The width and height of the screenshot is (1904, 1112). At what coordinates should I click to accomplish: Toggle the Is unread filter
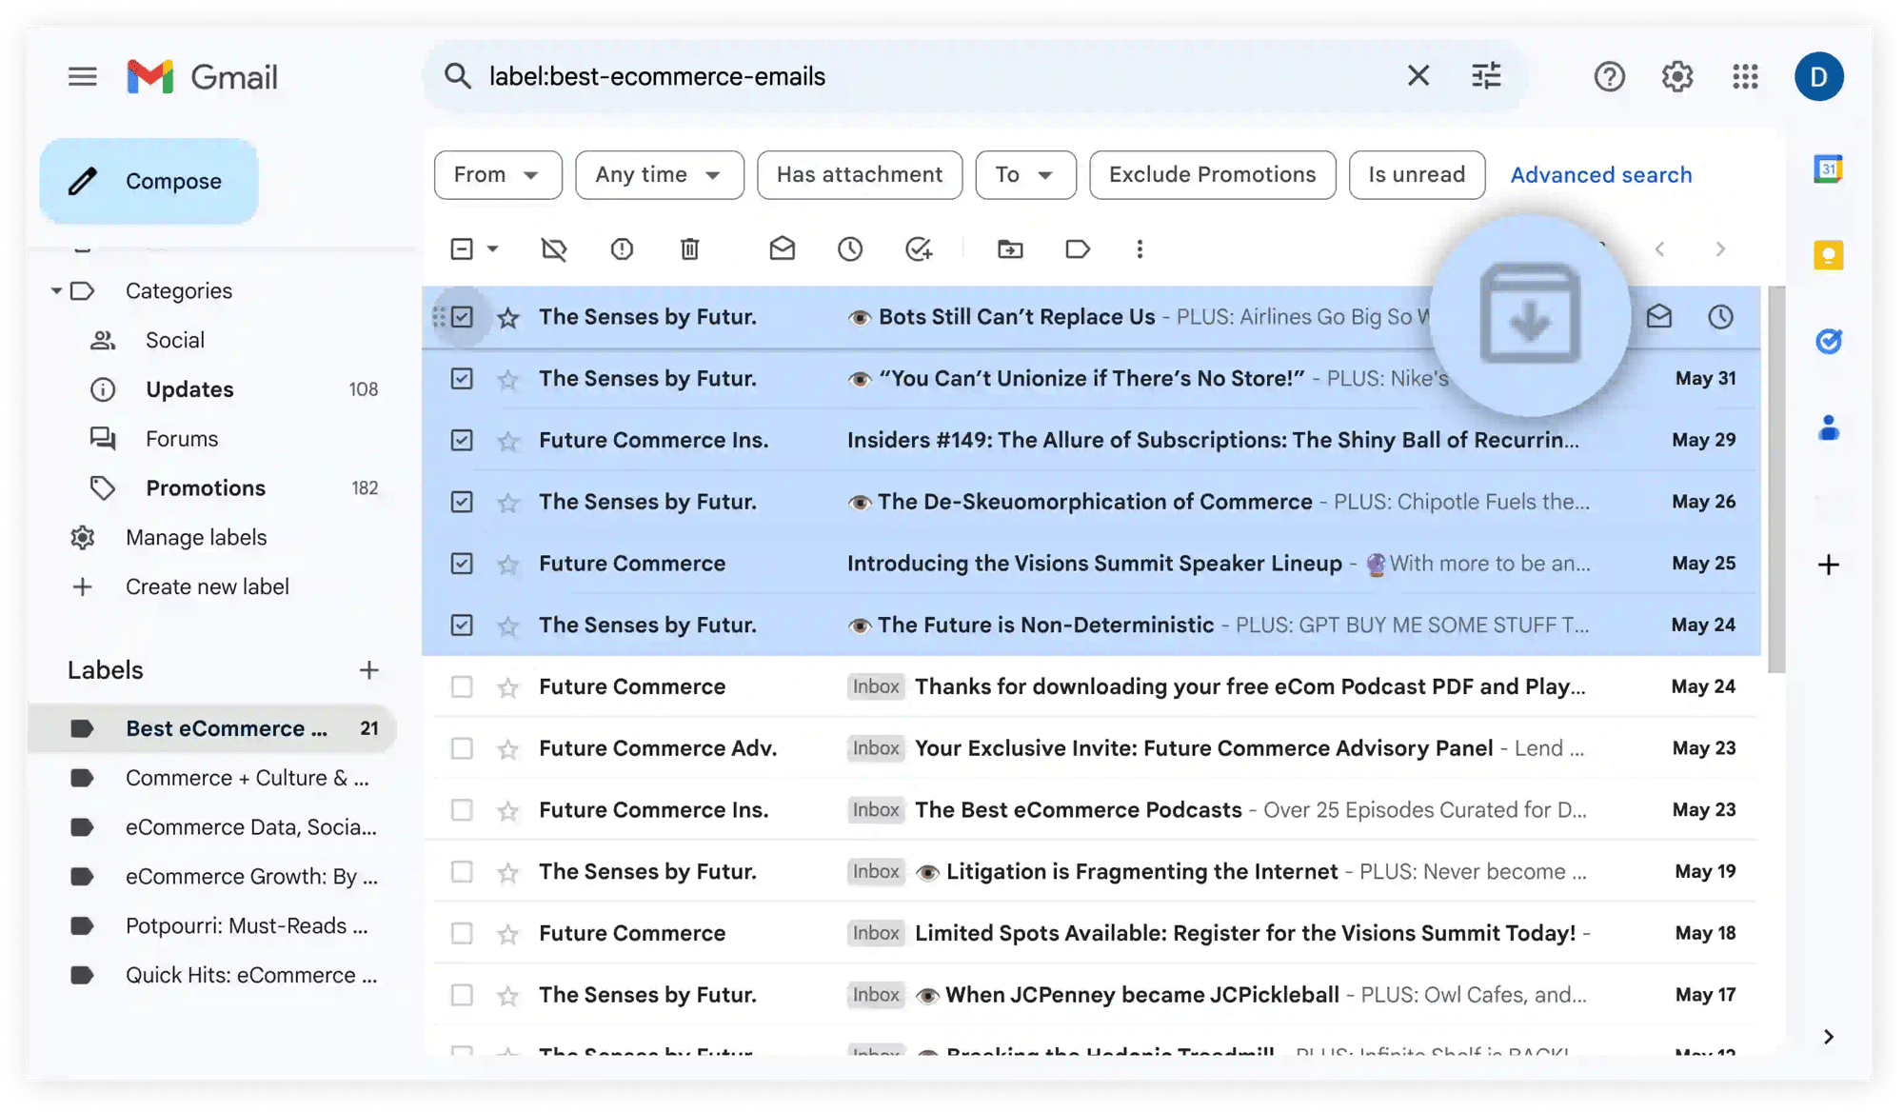1417,175
